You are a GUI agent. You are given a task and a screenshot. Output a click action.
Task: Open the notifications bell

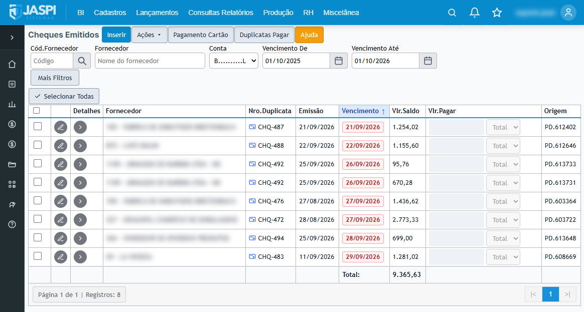(474, 13)
